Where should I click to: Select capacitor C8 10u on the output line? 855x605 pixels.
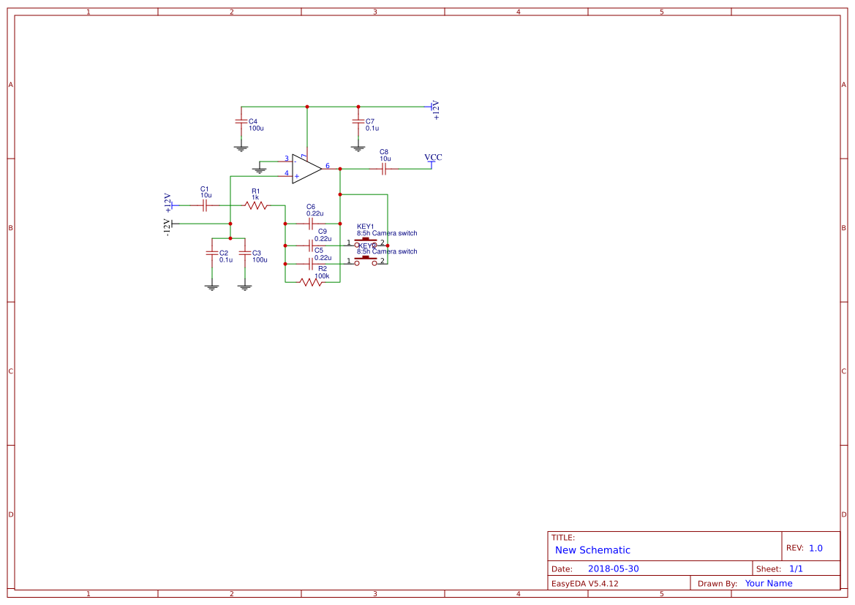click(x=384, y=169)
